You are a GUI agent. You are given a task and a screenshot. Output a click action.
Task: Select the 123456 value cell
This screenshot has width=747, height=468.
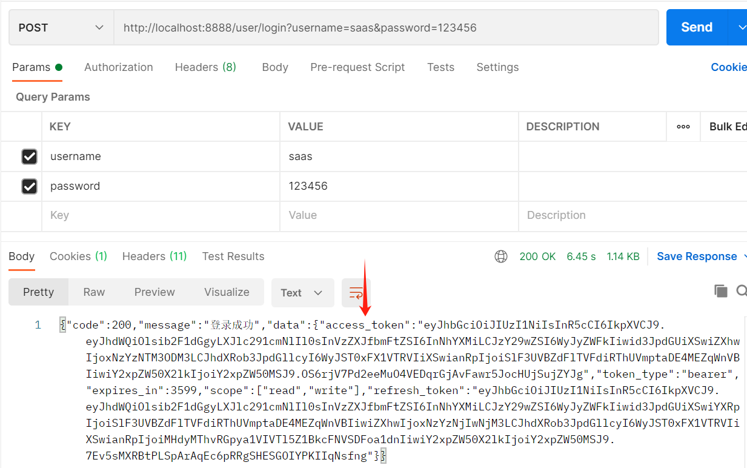click(x=399, y=186)
